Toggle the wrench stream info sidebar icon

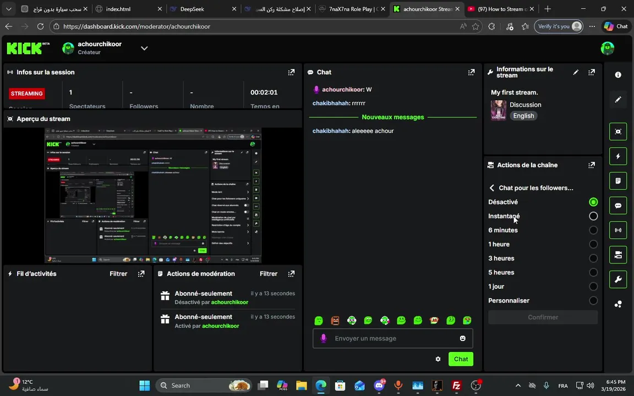tap(618, 279)
